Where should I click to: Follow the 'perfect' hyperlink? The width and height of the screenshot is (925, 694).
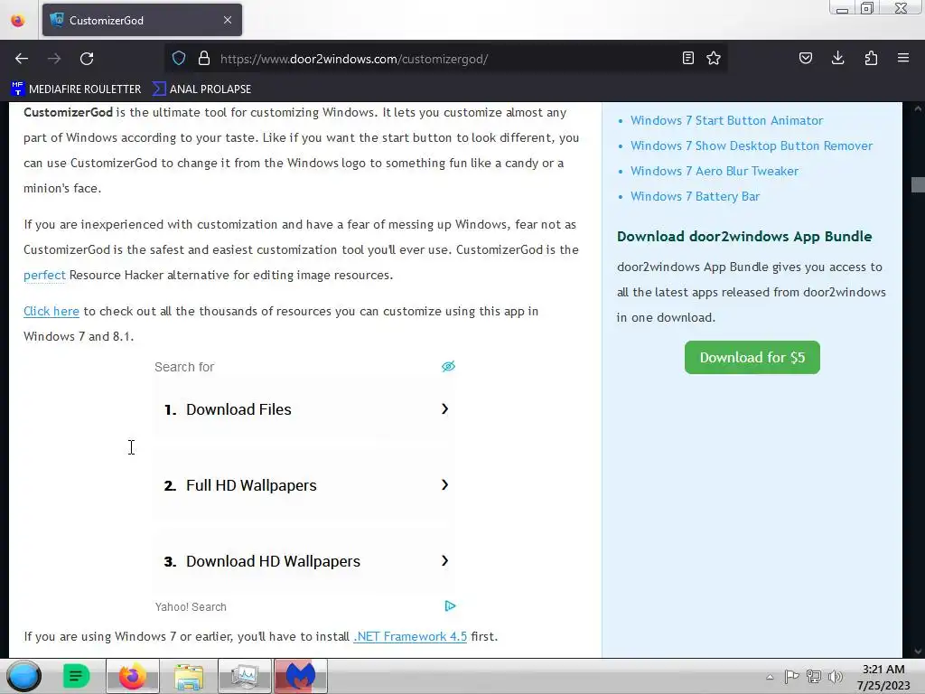point(44,275)
